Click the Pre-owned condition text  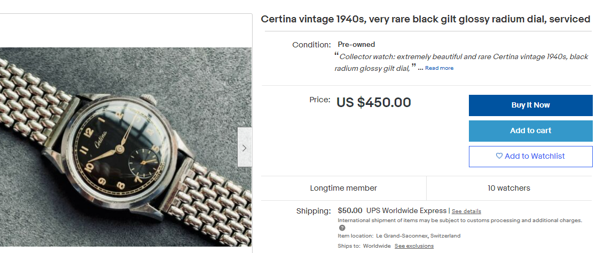point(356,45)
